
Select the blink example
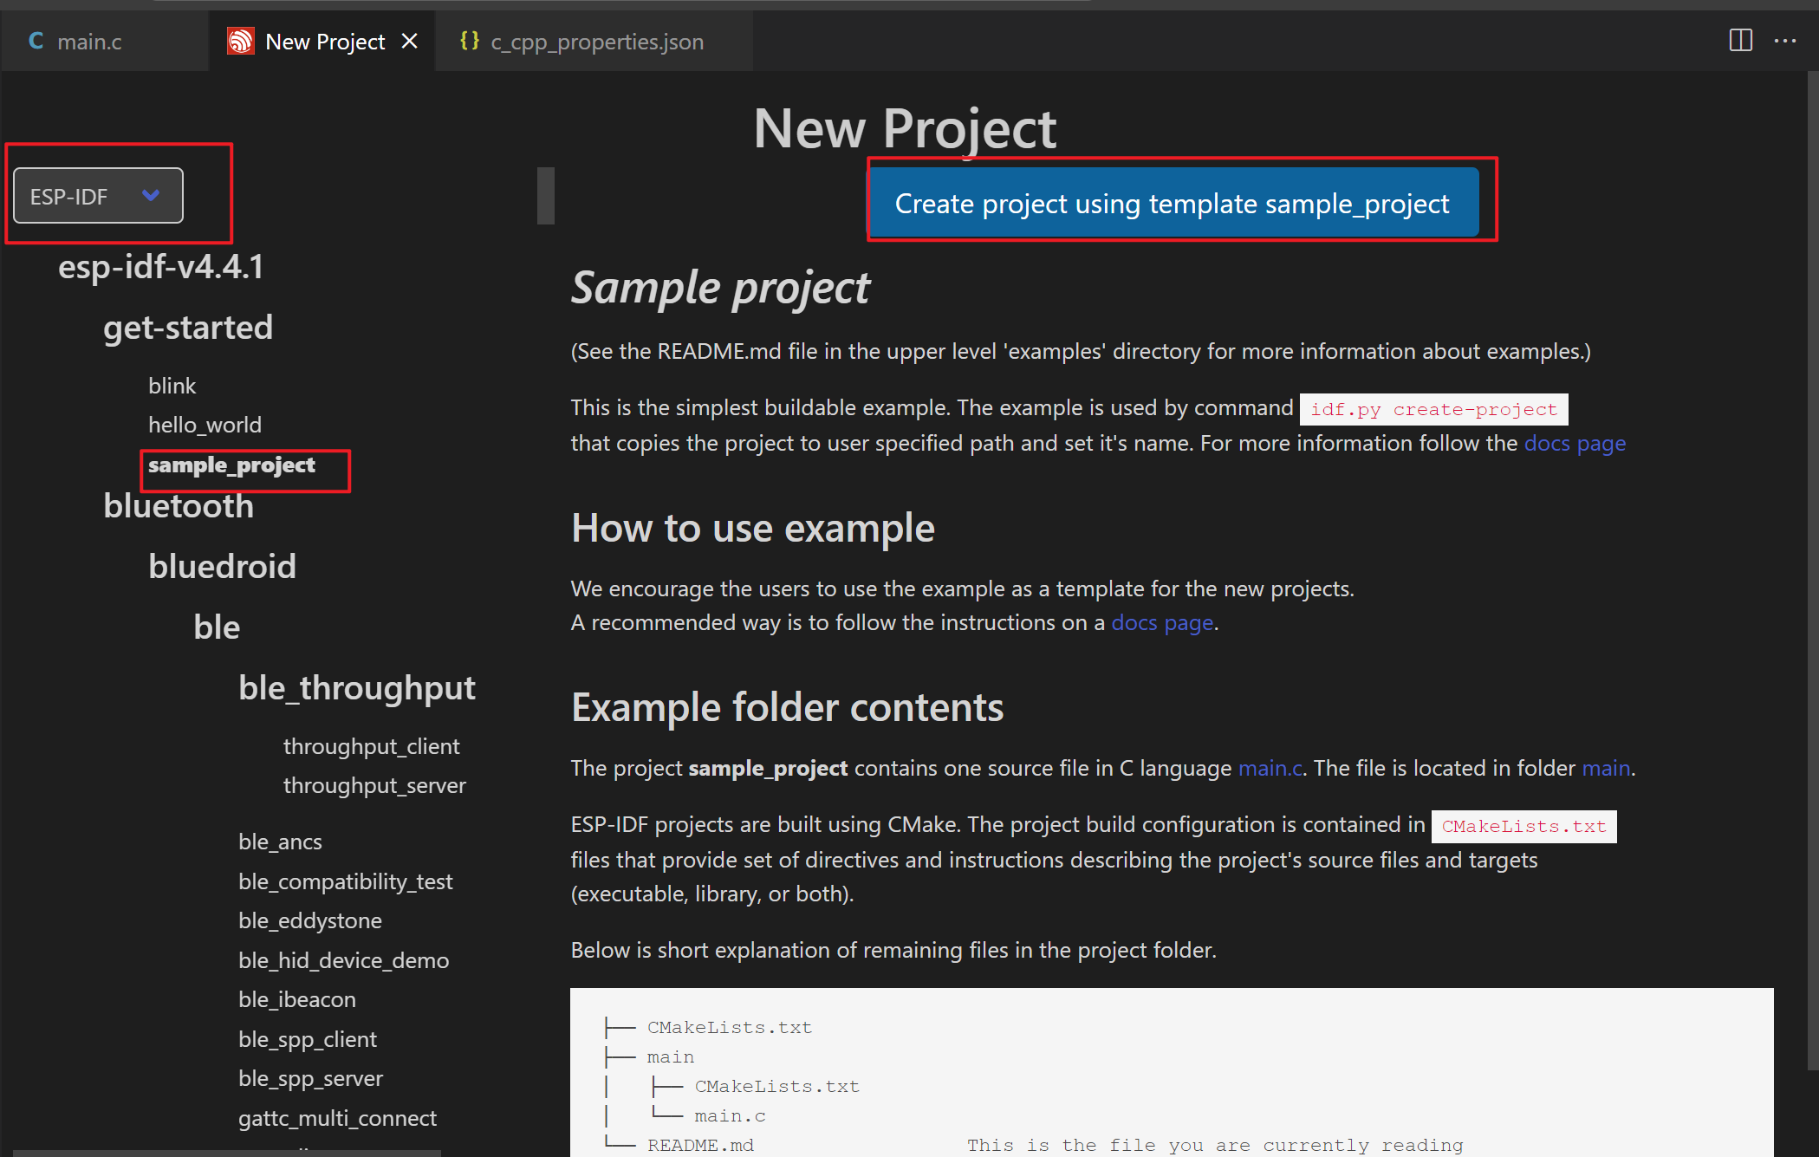click(172, 386)
